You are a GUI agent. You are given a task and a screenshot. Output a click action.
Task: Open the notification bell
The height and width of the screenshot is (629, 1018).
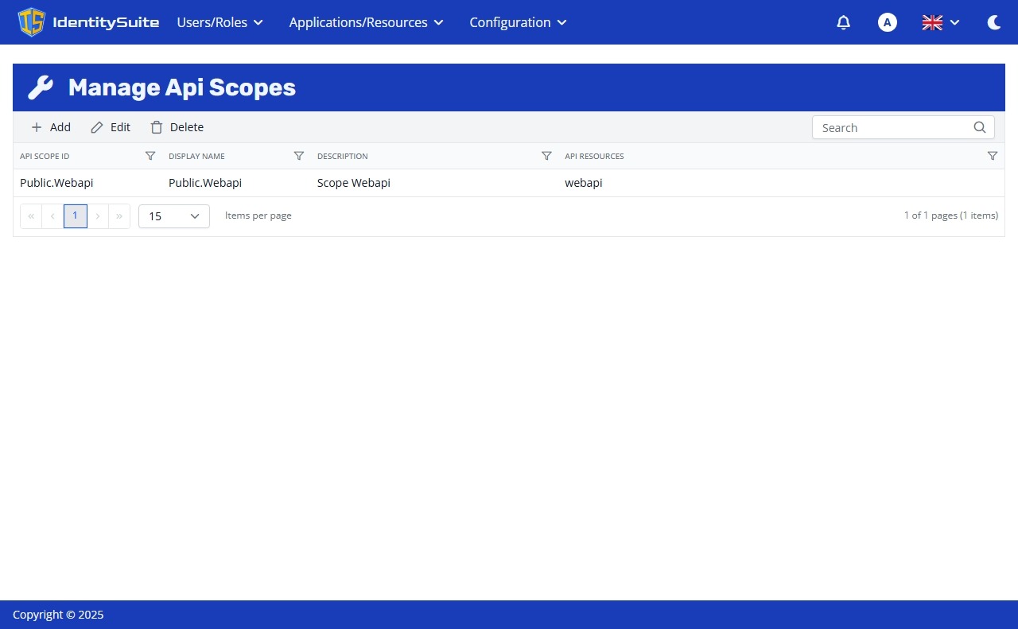click(843, 22)
